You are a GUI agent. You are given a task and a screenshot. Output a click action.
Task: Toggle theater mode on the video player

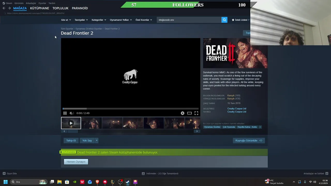point(190,113)
